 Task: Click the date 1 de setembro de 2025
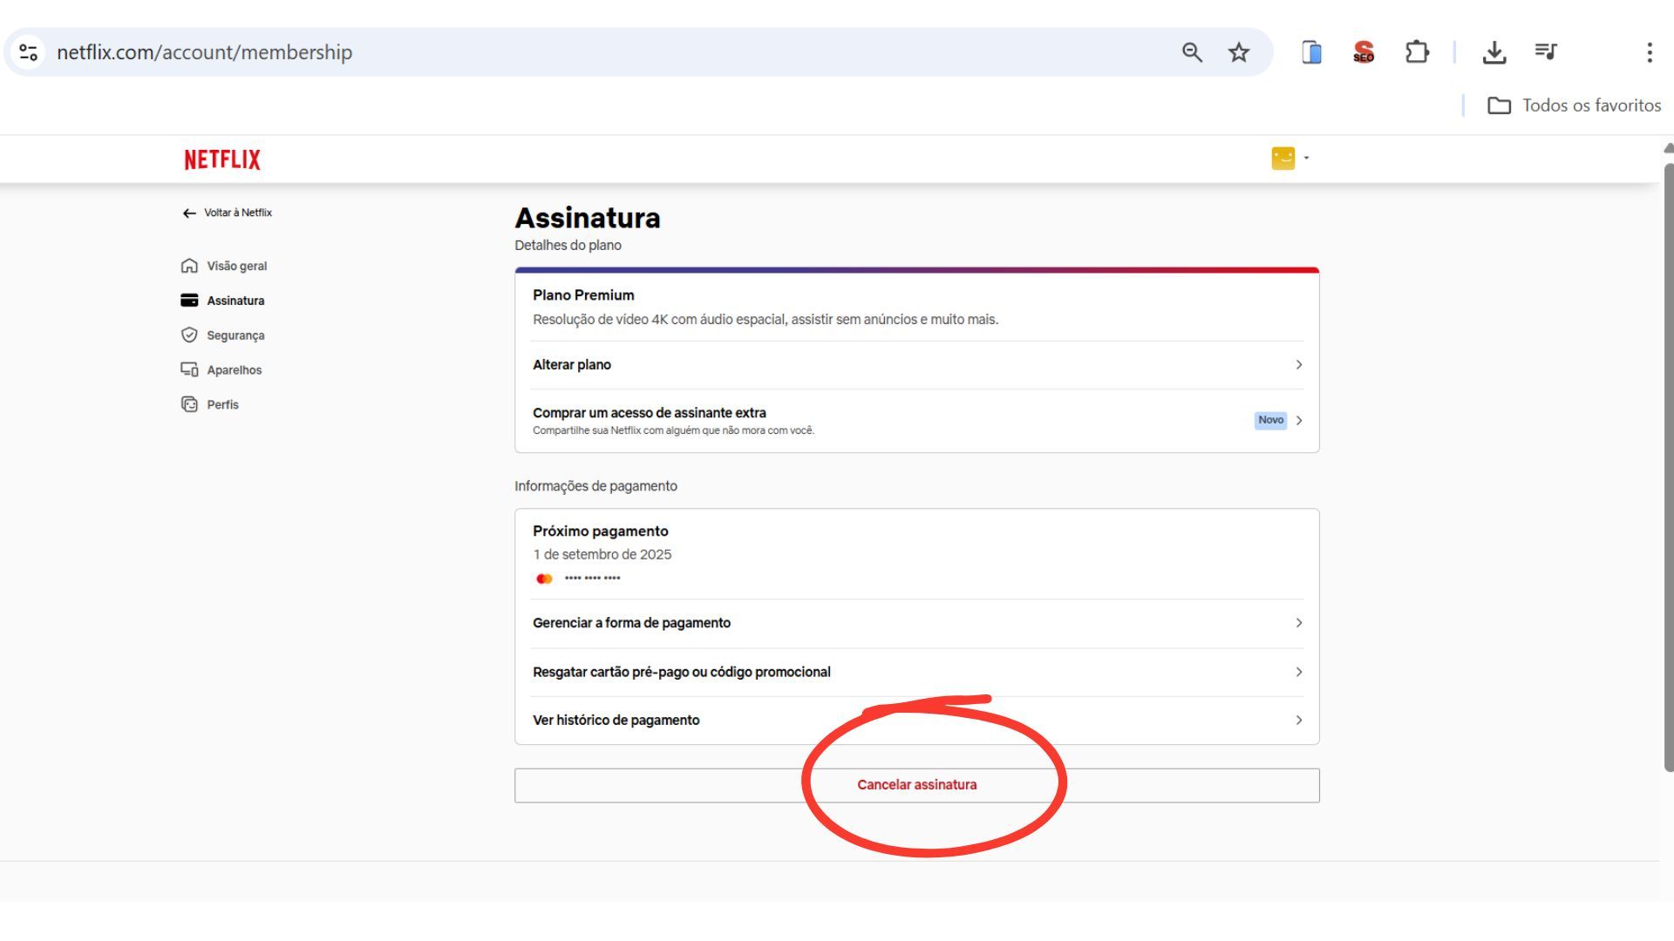[602, 554]
